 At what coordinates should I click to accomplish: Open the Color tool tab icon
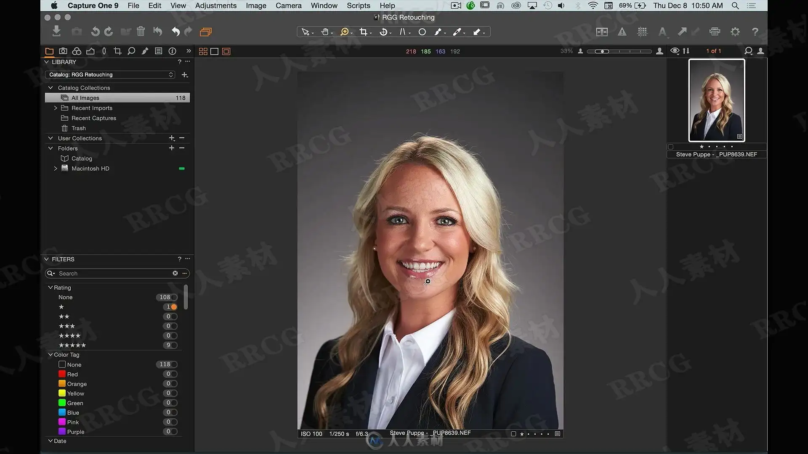pyautogui.click(x=77, y=51)
